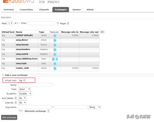
Task: Open the amq.direct exchange
Action: click(x=22, y=40)
